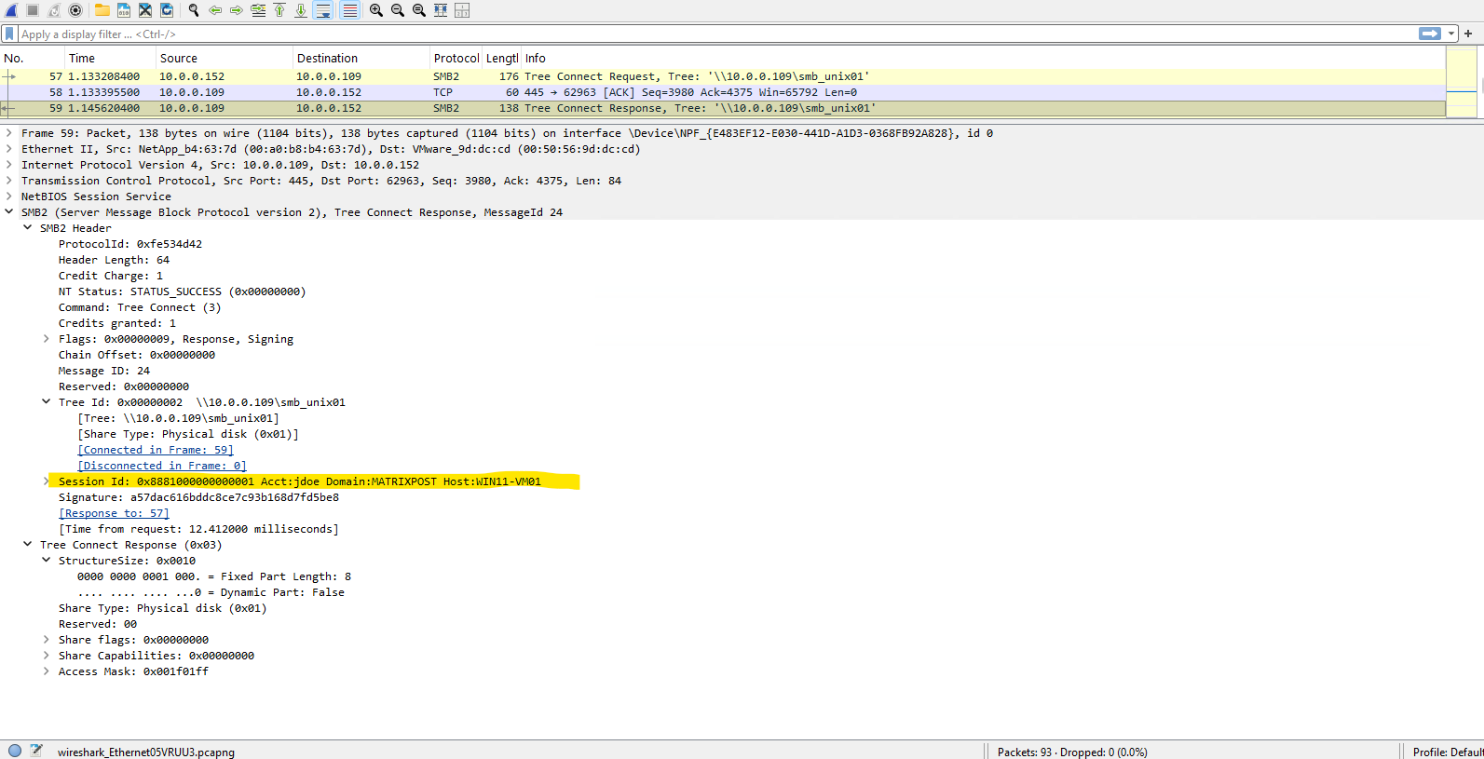This screenshot has height=759, width=1484.
Task: Jump to the last packet icon
Action: [301, 10]
